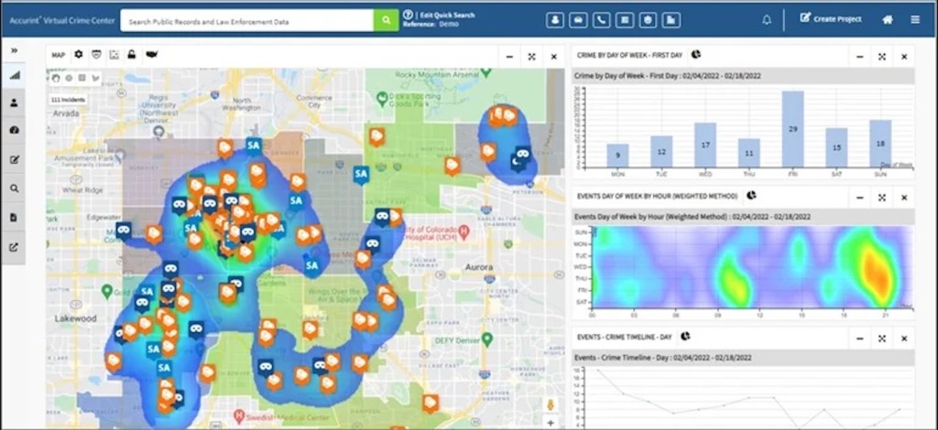Click the TUE bar showing 12
The width and height of the screenshot is (938, 430).
pyautogui.click(x=661, y=152)
